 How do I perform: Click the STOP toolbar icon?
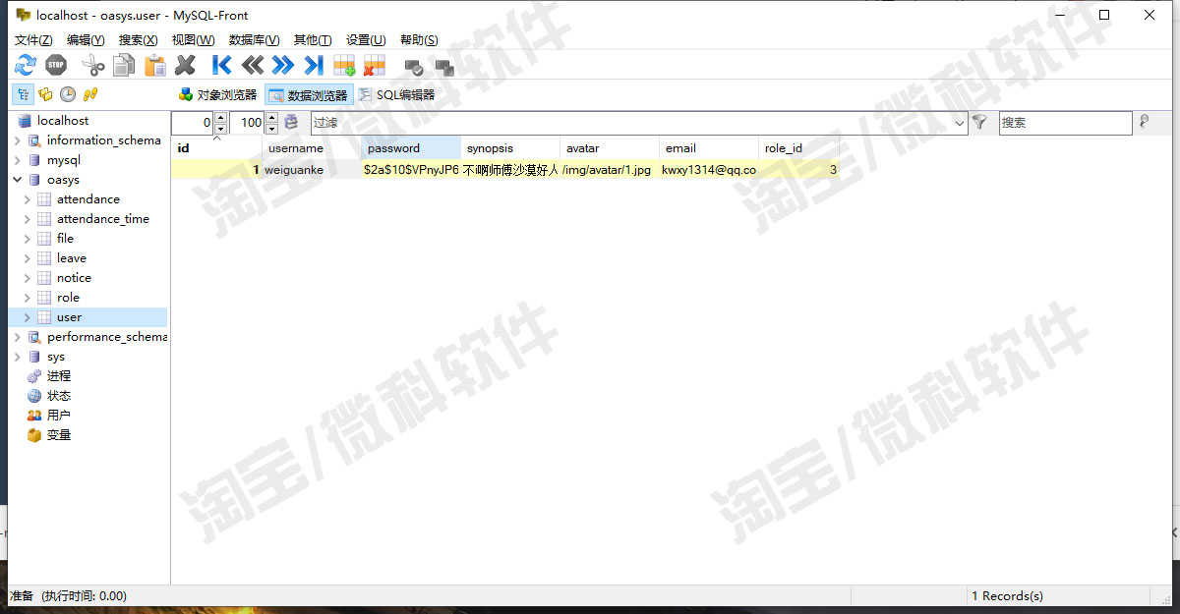[x=56, y=66]
